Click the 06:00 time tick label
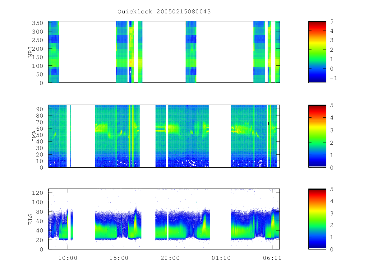Viewport: 373px width, 280px height. [272, 258]
